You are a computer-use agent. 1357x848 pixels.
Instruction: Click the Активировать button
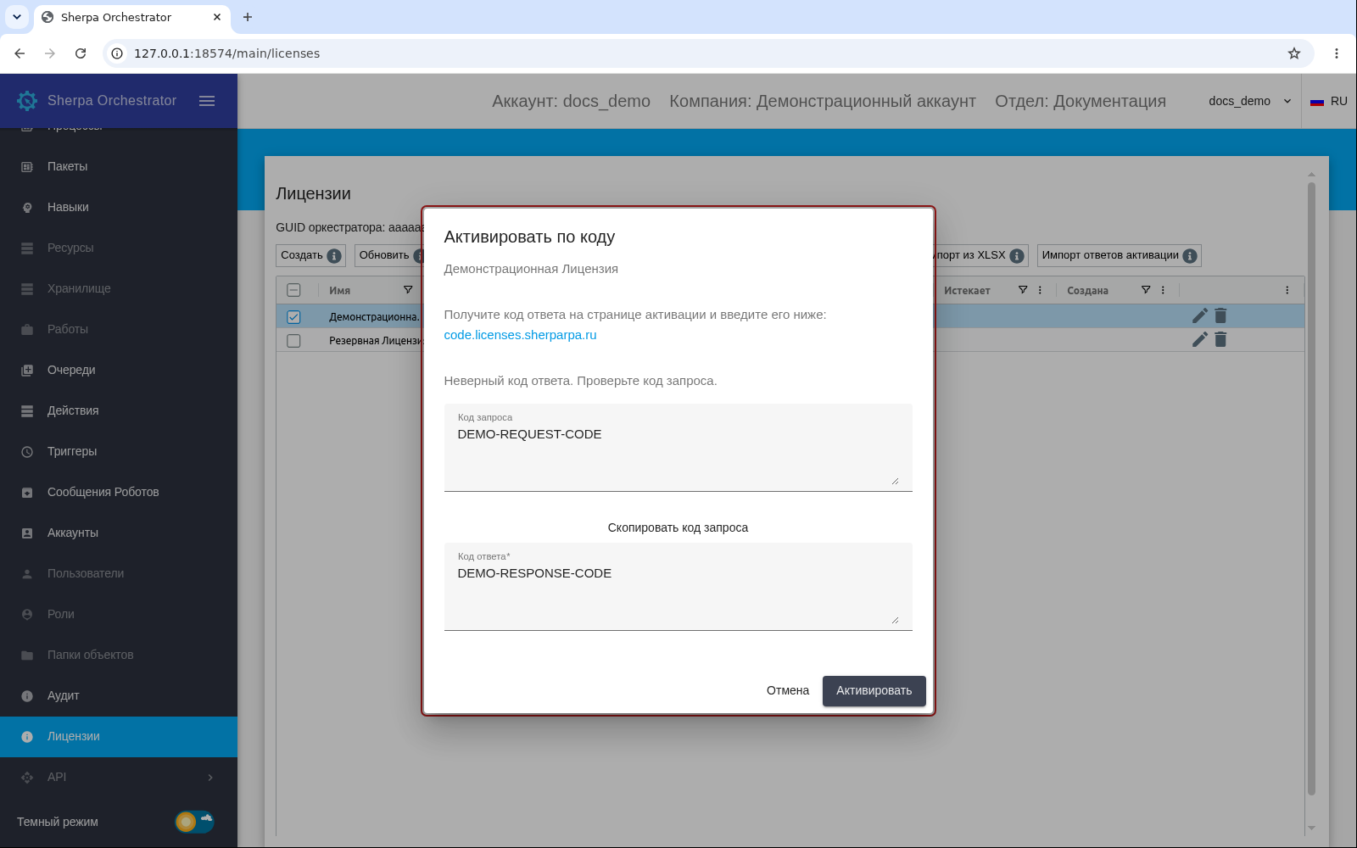pyautogui.click(x=874, y=690)
